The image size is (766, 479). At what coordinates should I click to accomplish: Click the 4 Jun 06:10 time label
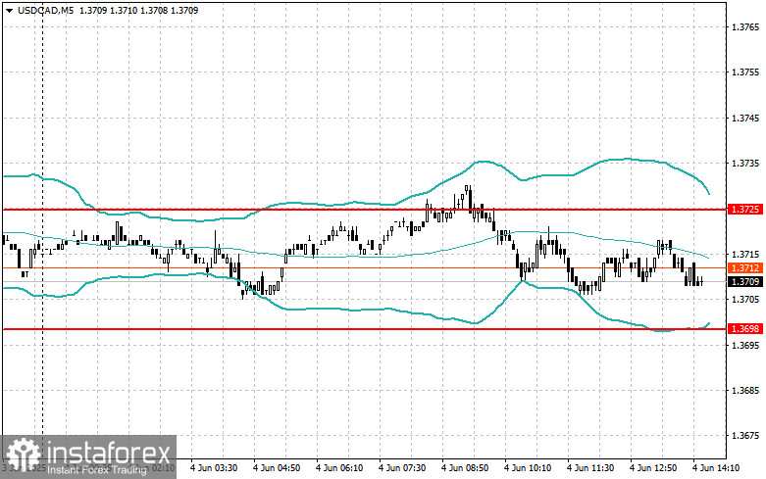(x=339, y=468)
